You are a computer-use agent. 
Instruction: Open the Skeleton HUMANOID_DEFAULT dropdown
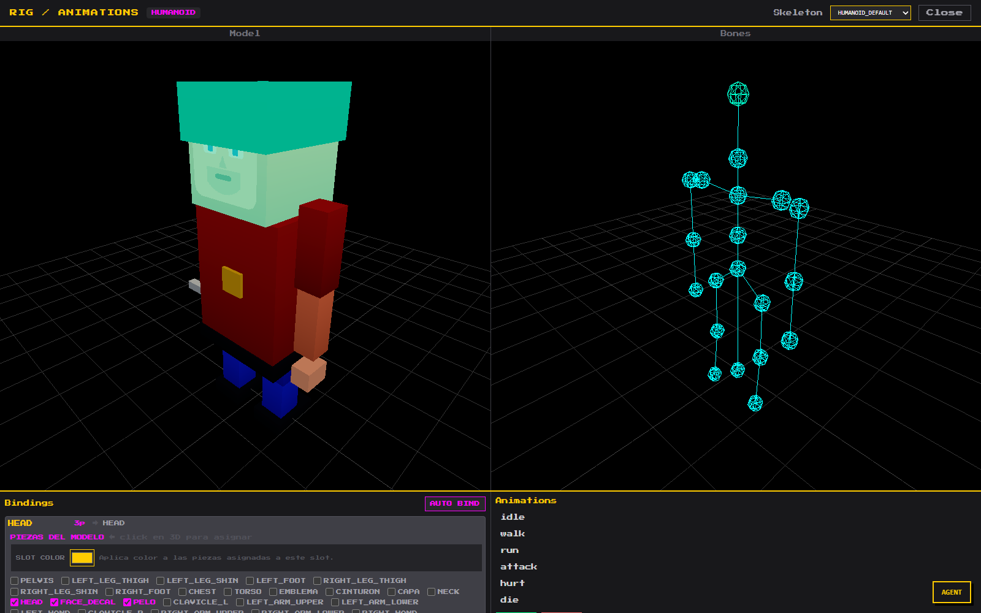click(870, 13)
